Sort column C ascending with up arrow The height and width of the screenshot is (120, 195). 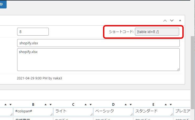86,105
